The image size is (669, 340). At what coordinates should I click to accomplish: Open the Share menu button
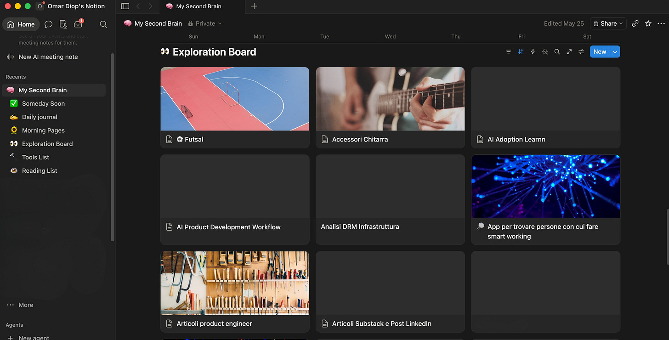pos(608,23)
